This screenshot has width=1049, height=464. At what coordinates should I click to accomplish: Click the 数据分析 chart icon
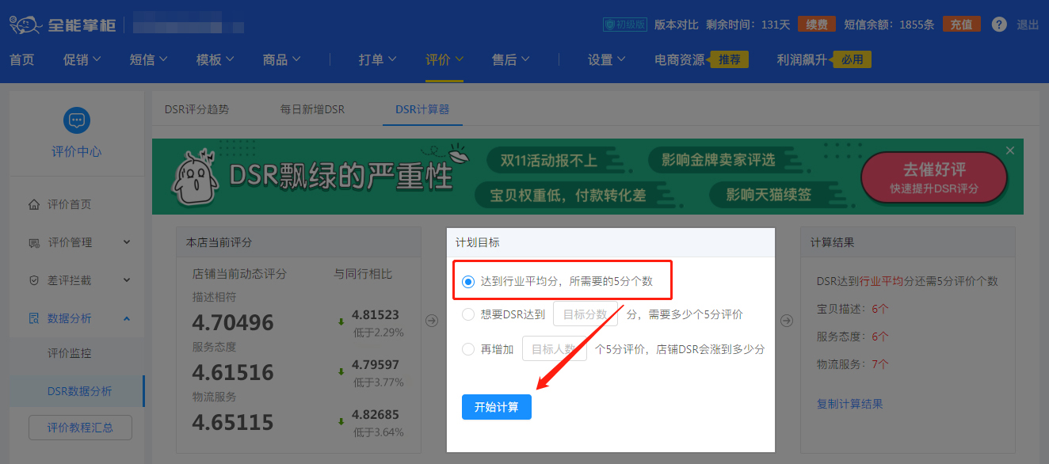pyautogui.click(x=33, y=318)
